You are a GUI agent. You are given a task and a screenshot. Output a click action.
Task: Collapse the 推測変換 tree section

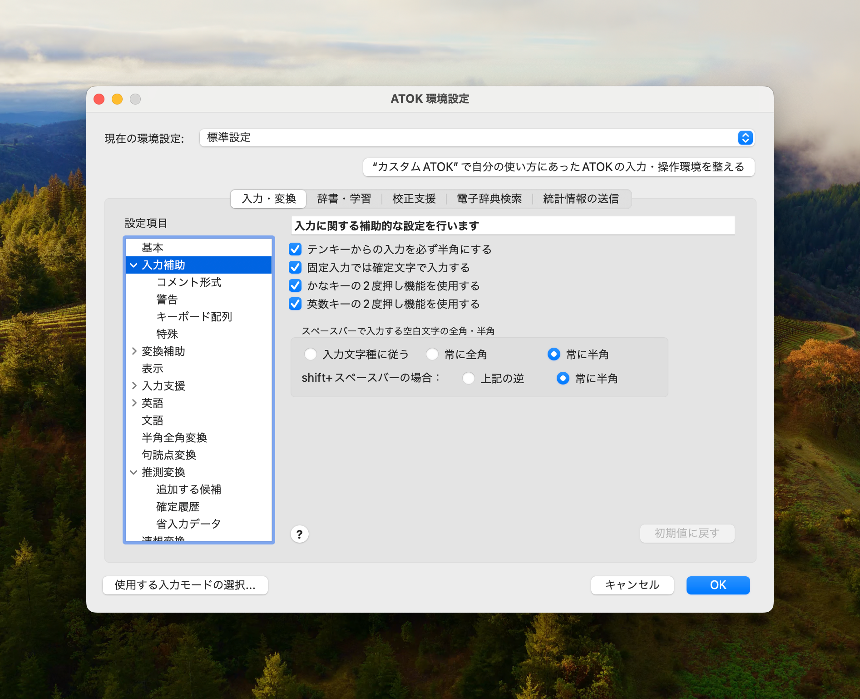(134, 472)
